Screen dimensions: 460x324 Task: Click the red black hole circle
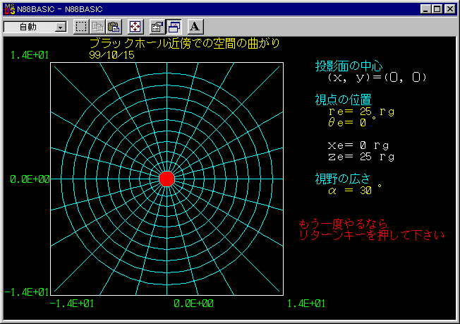167,179
